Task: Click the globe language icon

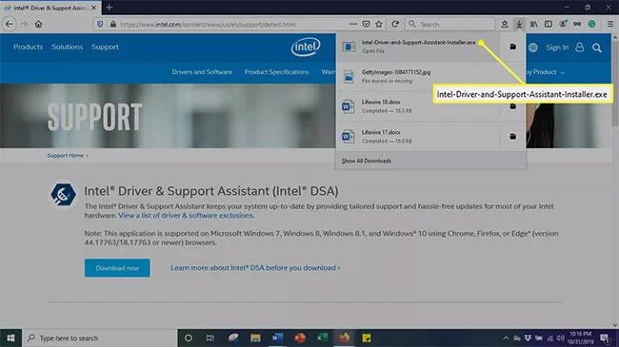Action: tap(533, 48)
